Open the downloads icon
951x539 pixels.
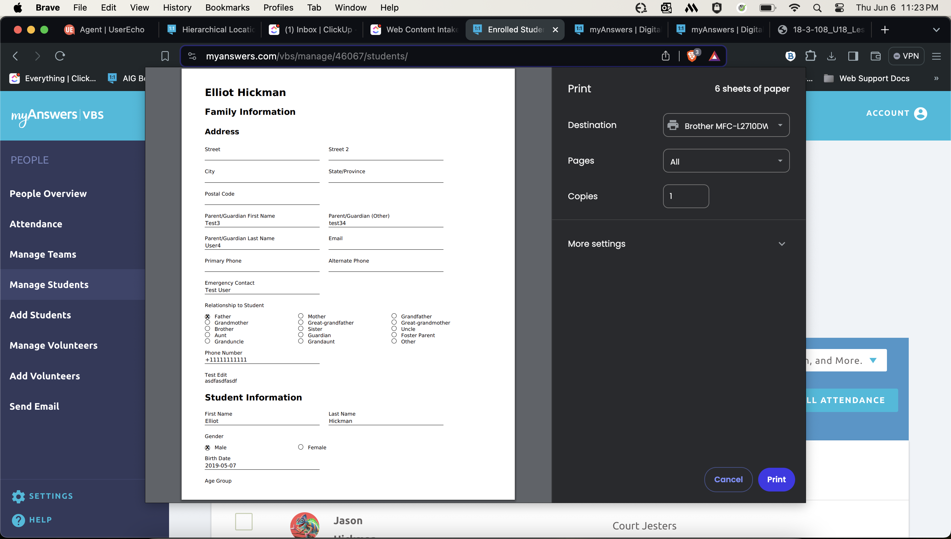pyautogui.click(x=831, y=56)
